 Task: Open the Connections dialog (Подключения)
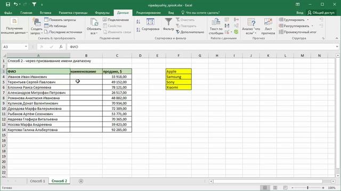pos(116,20)
